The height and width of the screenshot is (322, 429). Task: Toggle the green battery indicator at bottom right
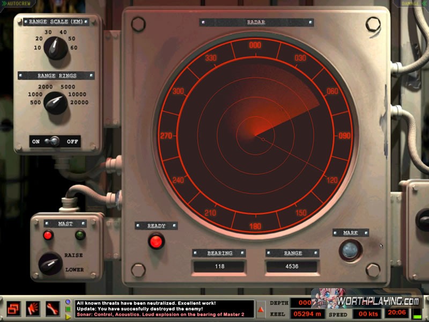tap(416, 313)
